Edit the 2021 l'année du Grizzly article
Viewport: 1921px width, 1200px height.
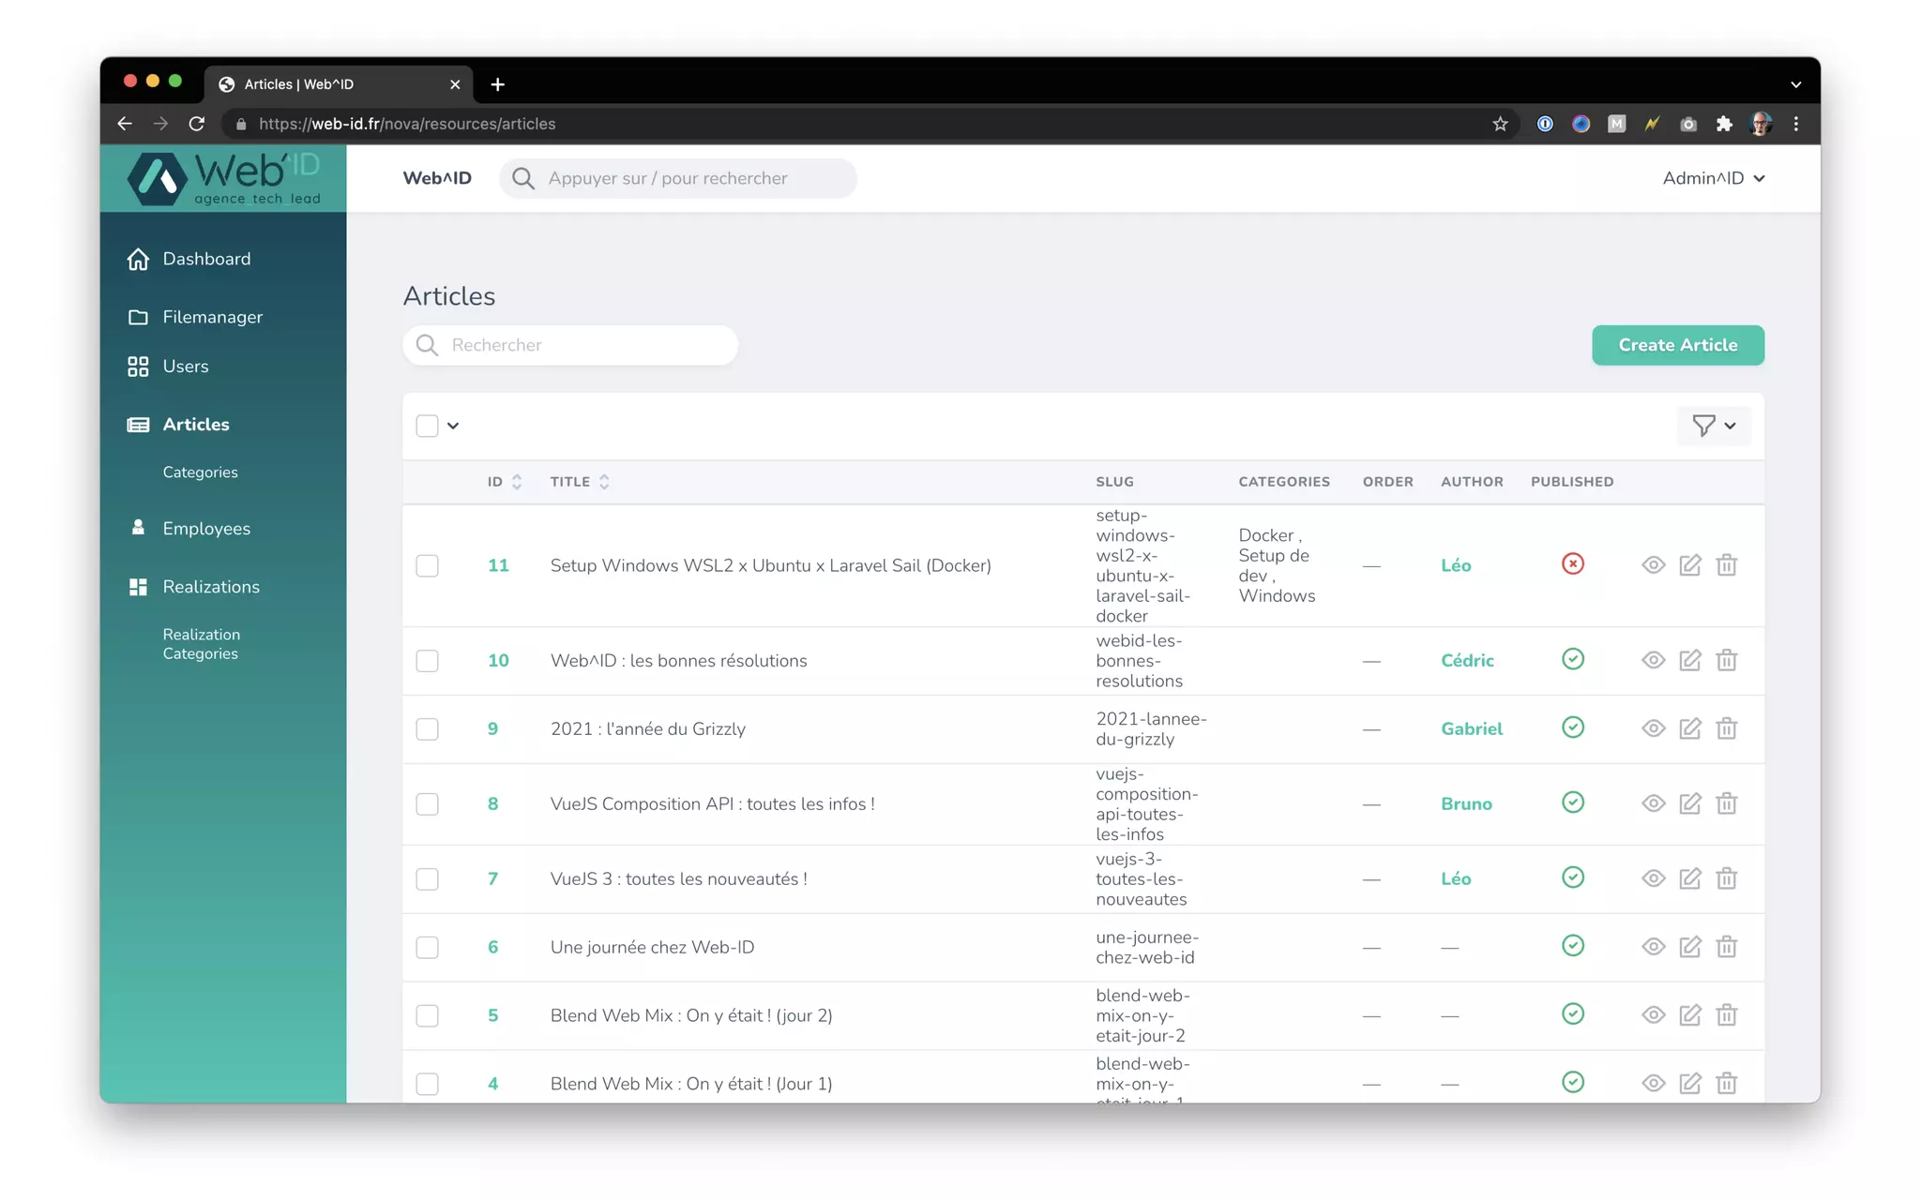point(1689,728)
